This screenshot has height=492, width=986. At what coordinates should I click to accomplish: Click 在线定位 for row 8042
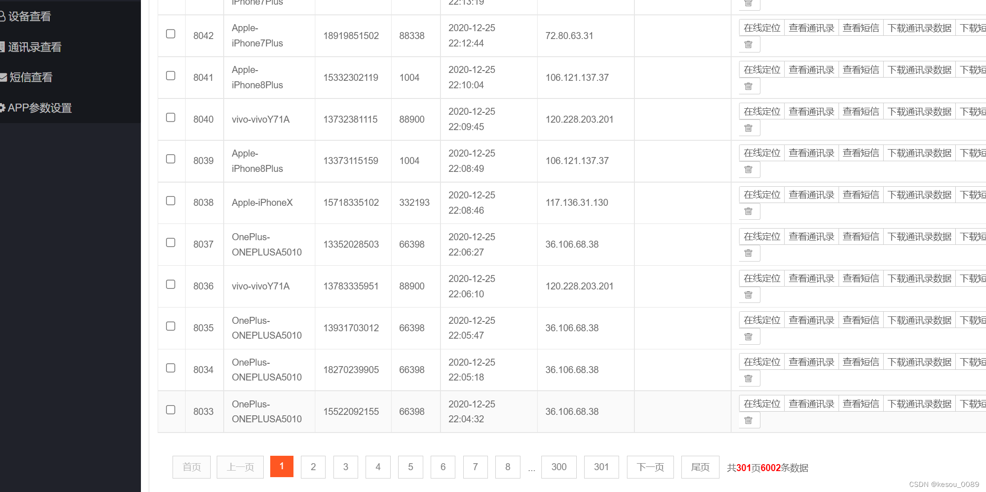click(762, 28)
